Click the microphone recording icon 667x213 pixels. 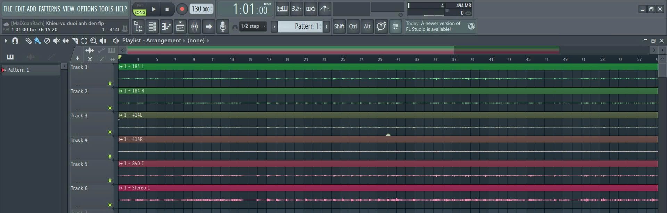[x=223, y=27]
